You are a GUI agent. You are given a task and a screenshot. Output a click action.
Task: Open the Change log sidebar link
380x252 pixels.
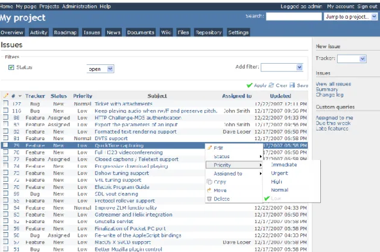click(x=329, y=95)
